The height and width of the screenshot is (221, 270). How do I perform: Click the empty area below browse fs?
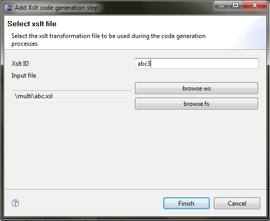(x=196, y=148)
